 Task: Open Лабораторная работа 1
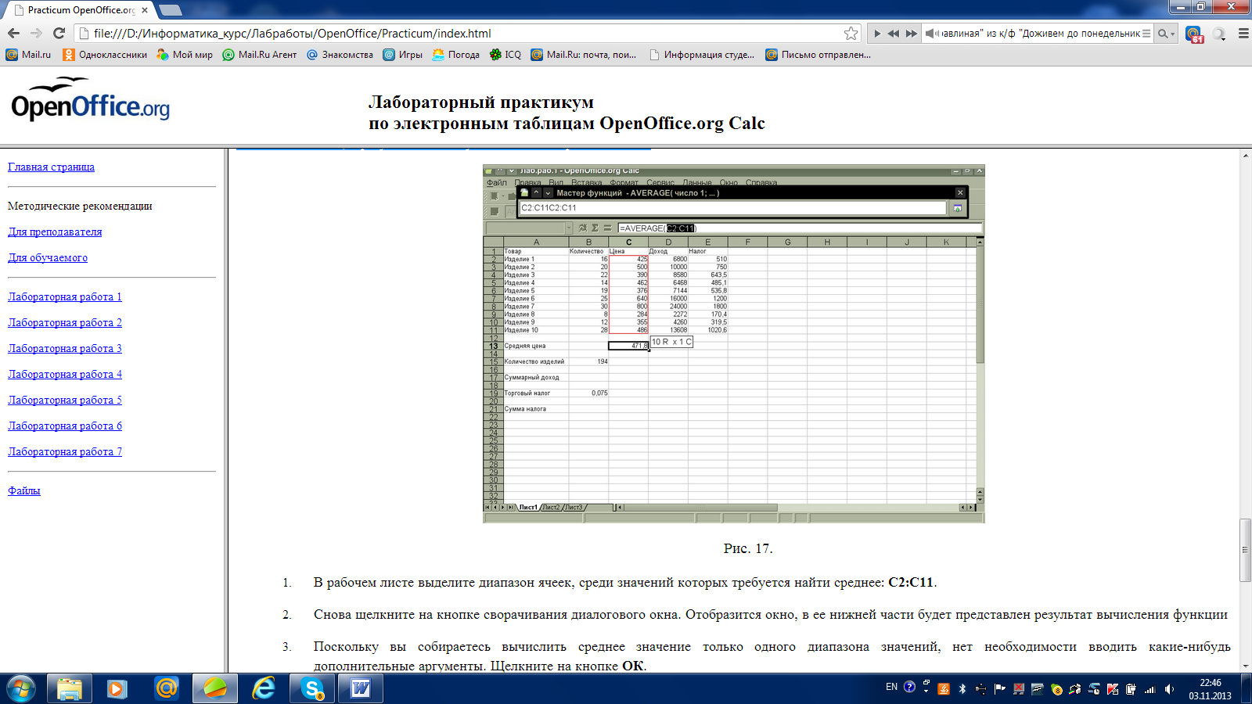click(65, 296)
